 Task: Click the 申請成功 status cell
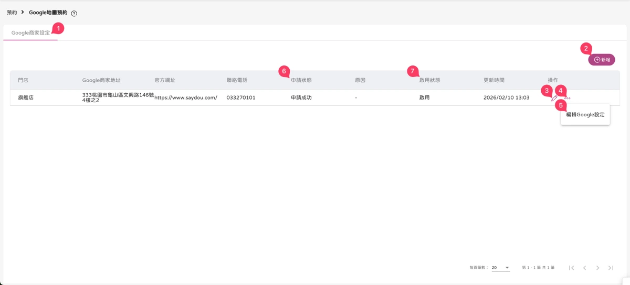coord(301,97)
